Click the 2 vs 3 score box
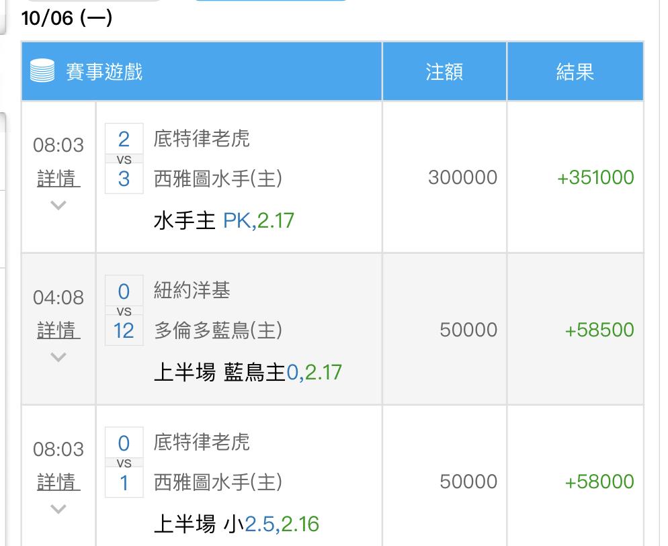The image size is (668, 546). (124, 159)
